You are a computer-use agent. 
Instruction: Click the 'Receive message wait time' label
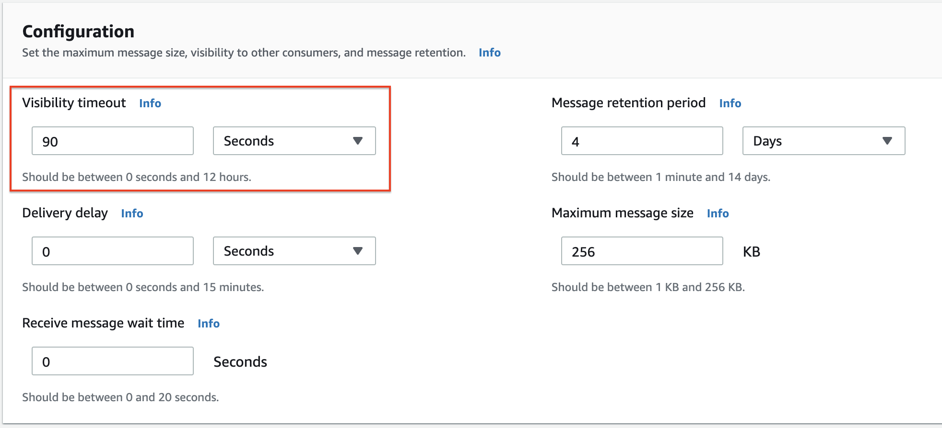[103, 323]
